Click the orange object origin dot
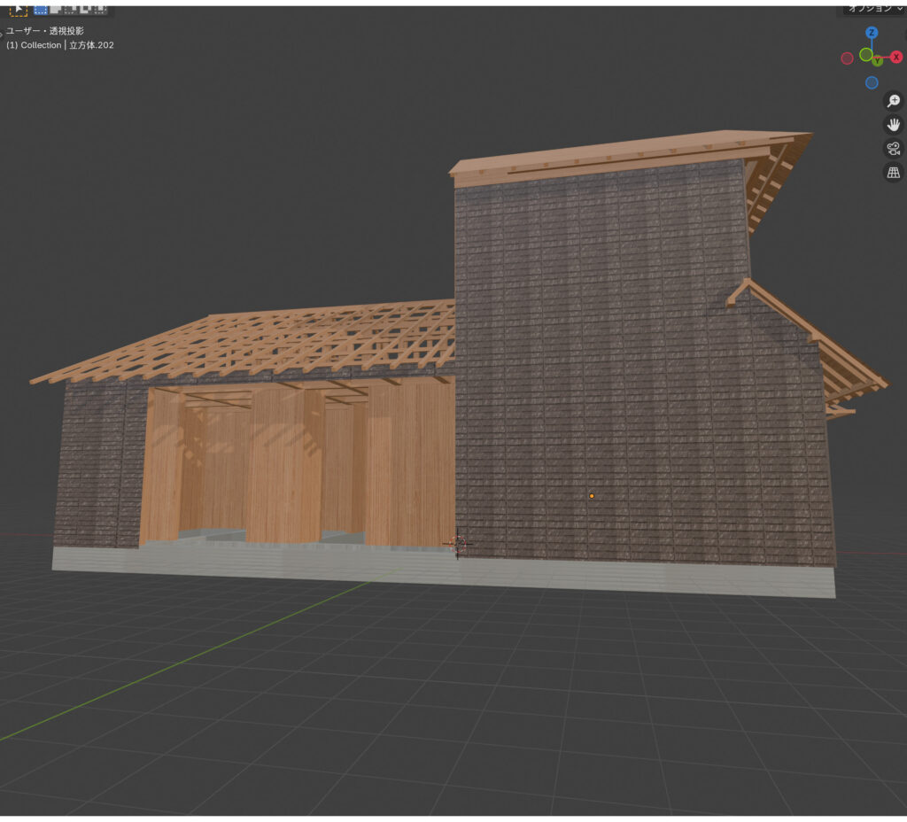Viewport: 907px width, 822px height. (x=592, y=496)
